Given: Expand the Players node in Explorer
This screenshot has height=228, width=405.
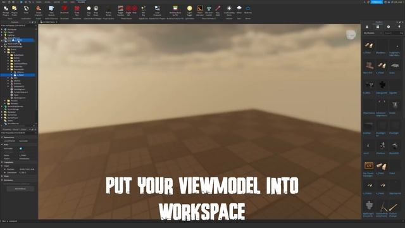Looking at the screenshot, I should [x=2, y=32].
